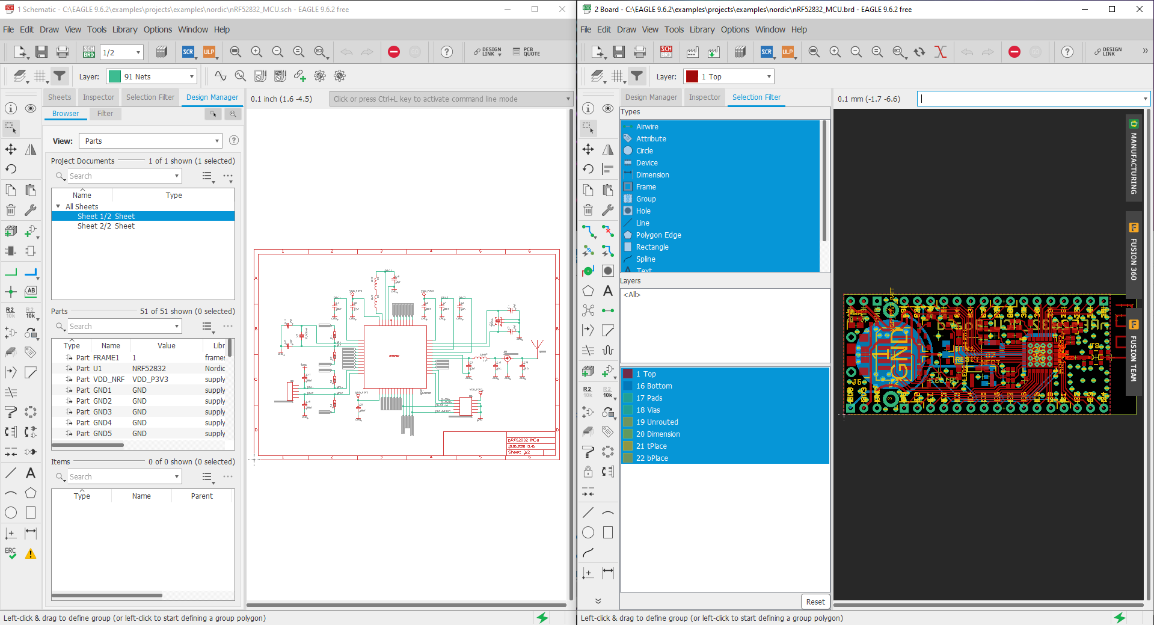Toggle Airwire type in Selection Filter
This screenshot has width=1154, height=625.
647,127
